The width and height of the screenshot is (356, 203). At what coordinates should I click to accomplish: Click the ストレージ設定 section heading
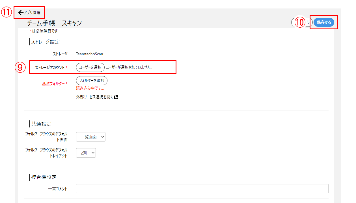[46, 42]
